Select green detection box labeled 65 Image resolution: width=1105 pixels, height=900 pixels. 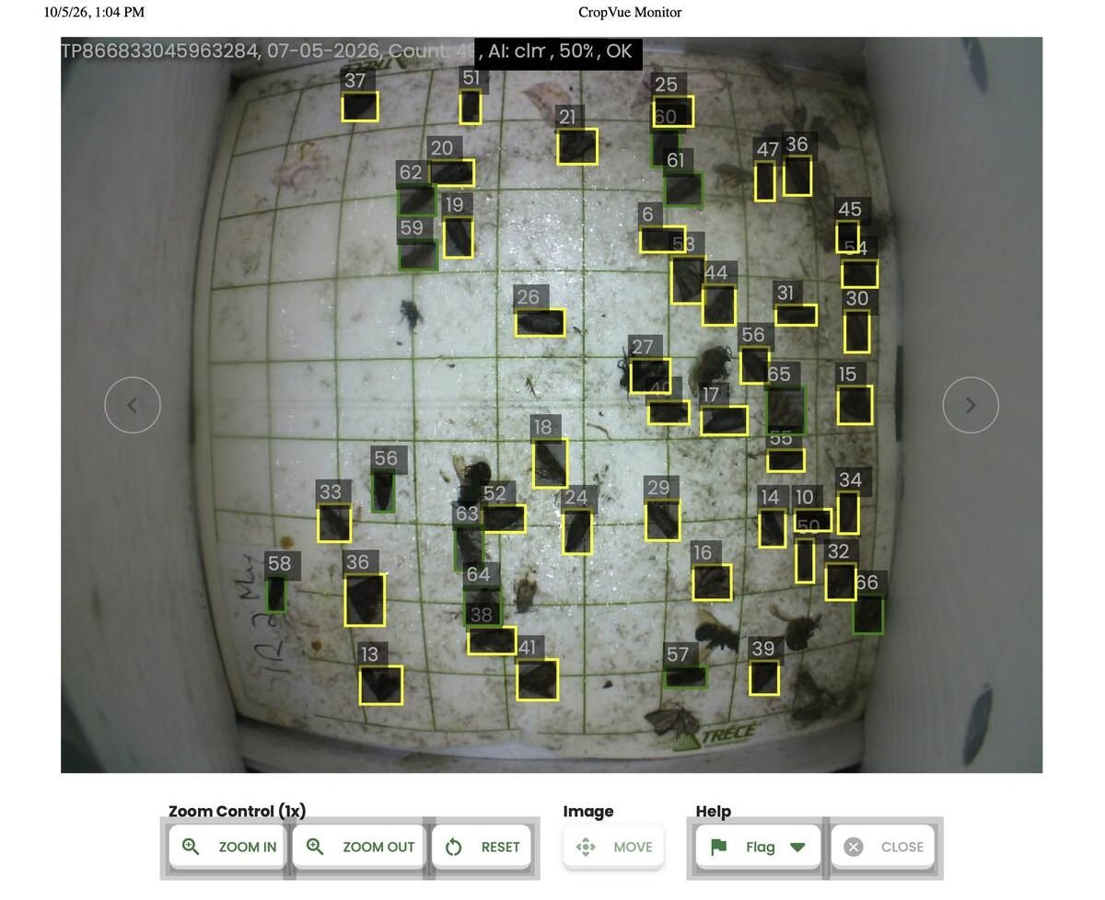click(x=785, y=410)
